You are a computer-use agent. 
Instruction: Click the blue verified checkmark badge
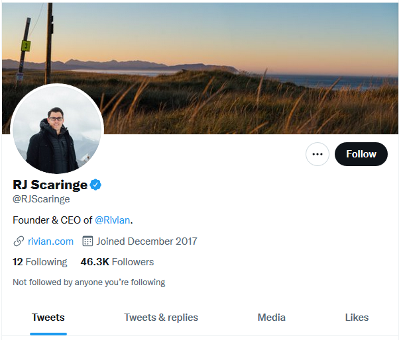point(96,185)
